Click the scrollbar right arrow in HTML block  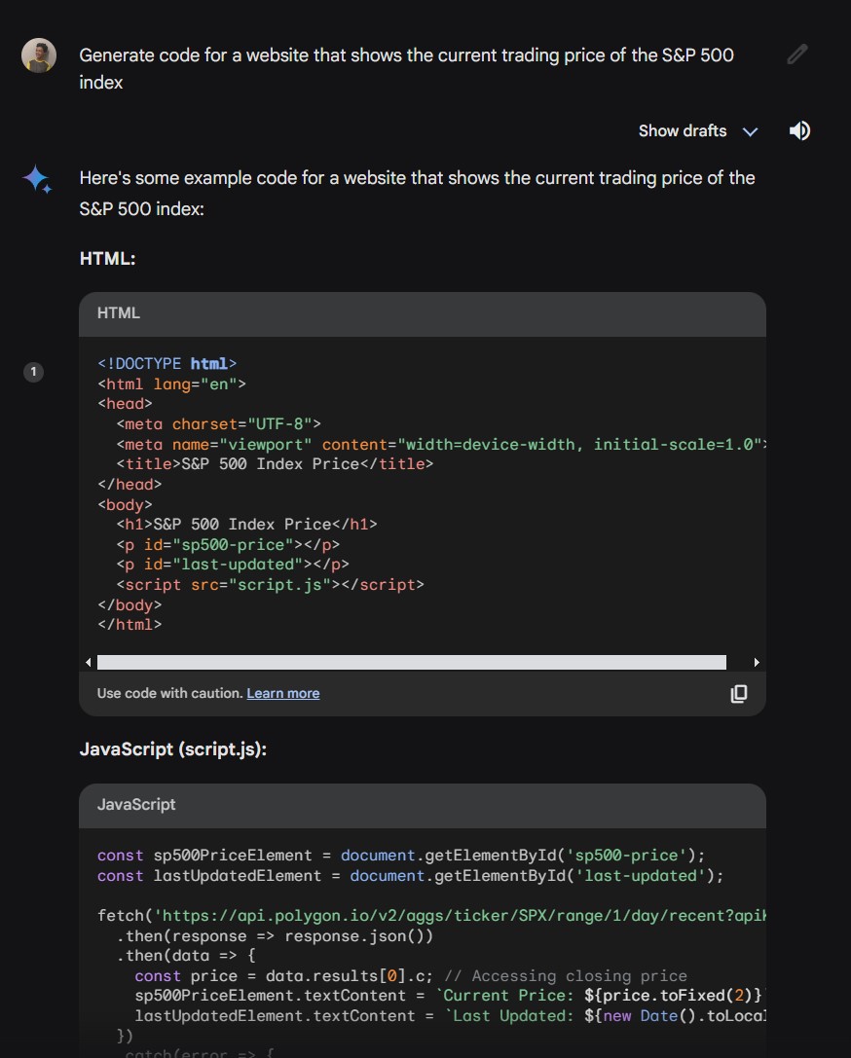click(757, 662)
